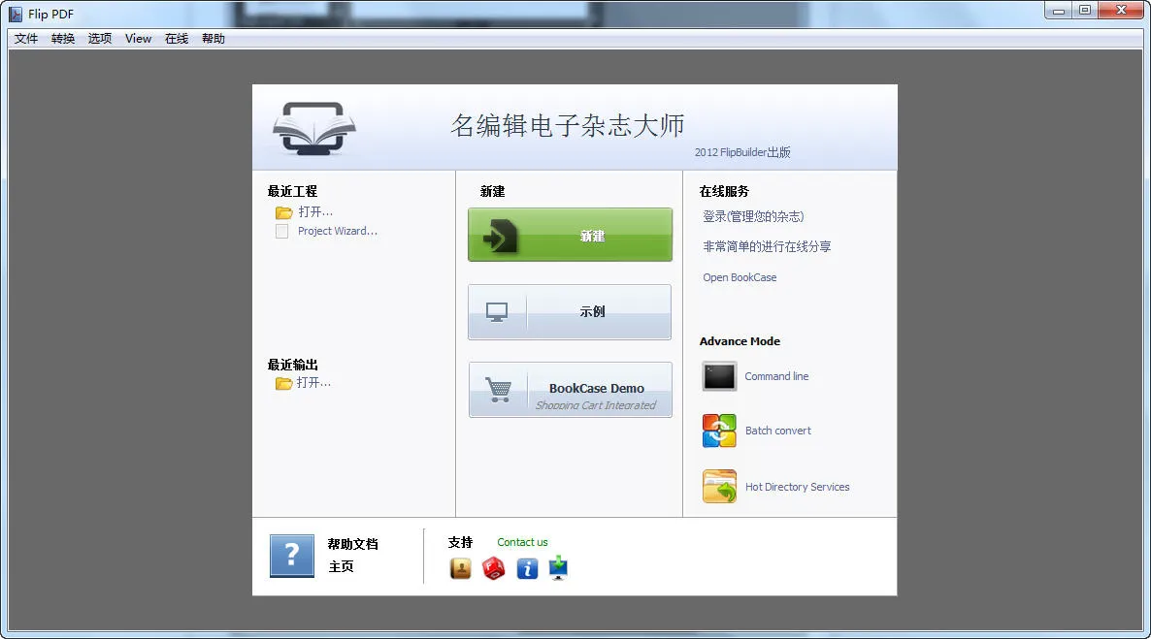Click the Contact us link
Viewport: 1151px width, 639px height.
coord(522,542)
